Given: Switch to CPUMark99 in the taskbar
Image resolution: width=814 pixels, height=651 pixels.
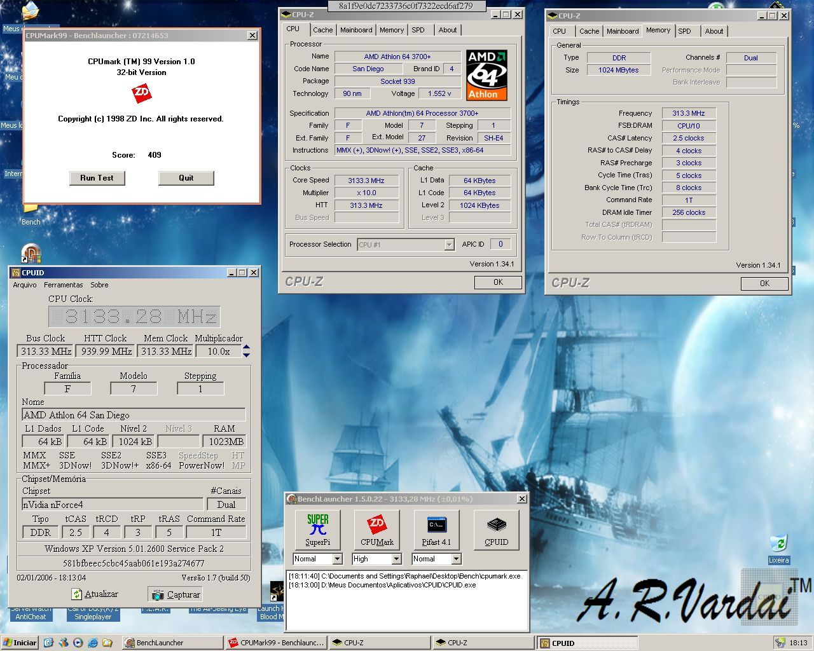Looking at the screenshot, I should (276, 643).
